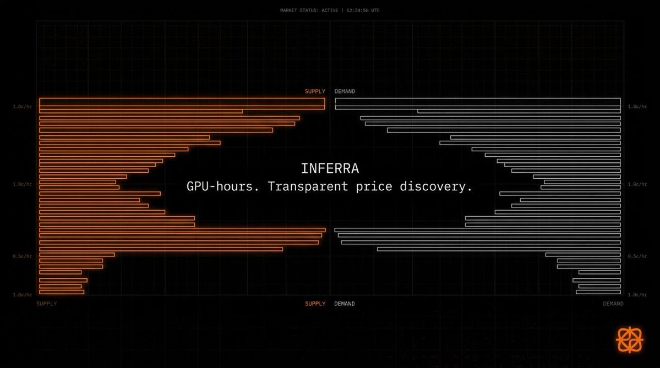The width and height of the screenshot is (660, 368).
Task: Select the bottommost orange supply bar
Action: pyautogui.click(x=62, y=292)
